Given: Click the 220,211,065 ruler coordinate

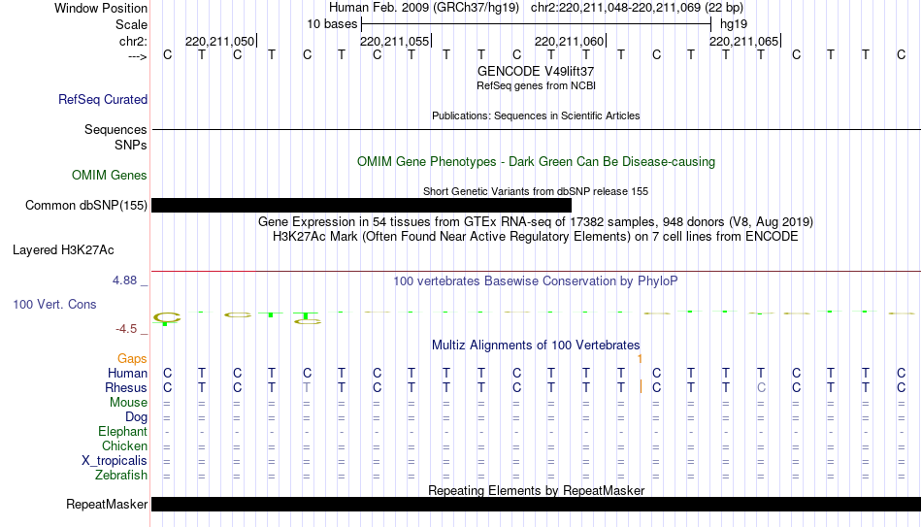Looking at the screenshot, I should click(x=743, y=41).
